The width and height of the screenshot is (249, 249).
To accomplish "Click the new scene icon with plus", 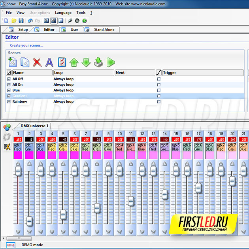I will point(13,62).
